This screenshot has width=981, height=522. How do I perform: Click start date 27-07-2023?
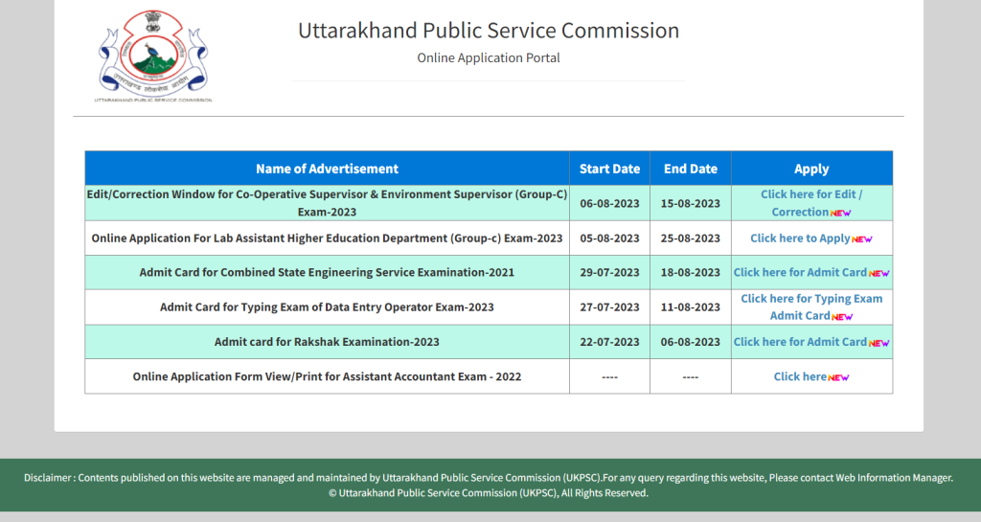609,306
